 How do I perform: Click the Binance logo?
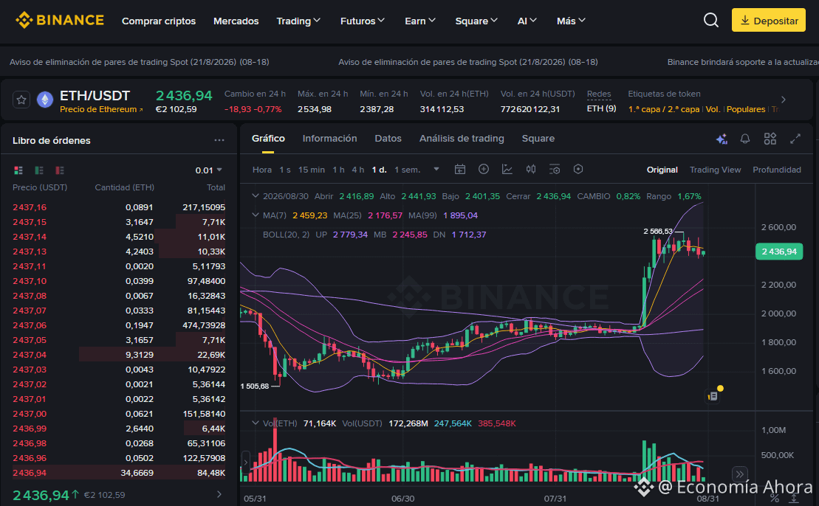tap(60, 21)
